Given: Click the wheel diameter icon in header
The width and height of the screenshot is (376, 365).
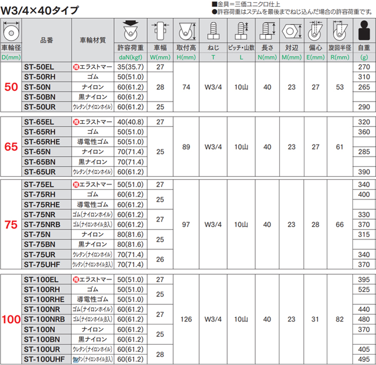Looking at the screenshot, I should coord(10,32).
